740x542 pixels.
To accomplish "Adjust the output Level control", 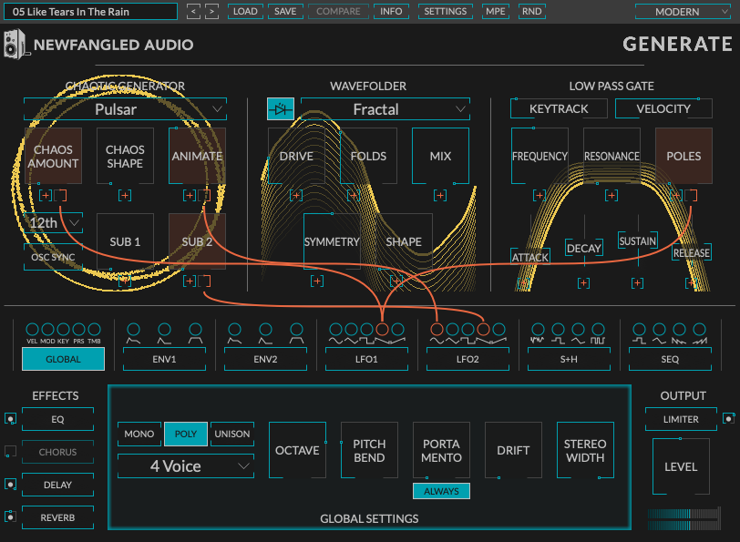I will (x=680, y=466).
